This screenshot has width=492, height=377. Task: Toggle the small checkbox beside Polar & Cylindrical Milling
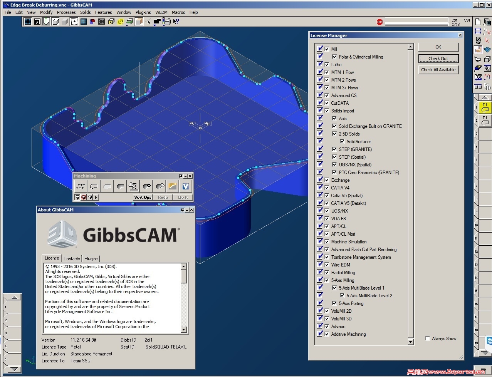[x=334, y=57]
